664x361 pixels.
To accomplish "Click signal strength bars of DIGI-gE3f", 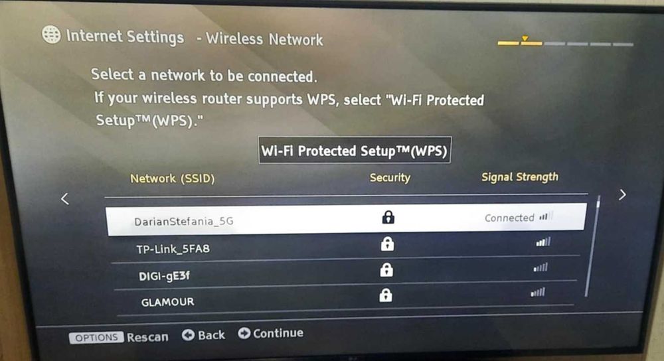I will pos(540,267).
